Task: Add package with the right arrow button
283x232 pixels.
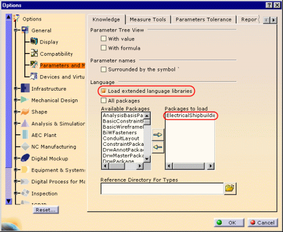Action: [158, 135]
